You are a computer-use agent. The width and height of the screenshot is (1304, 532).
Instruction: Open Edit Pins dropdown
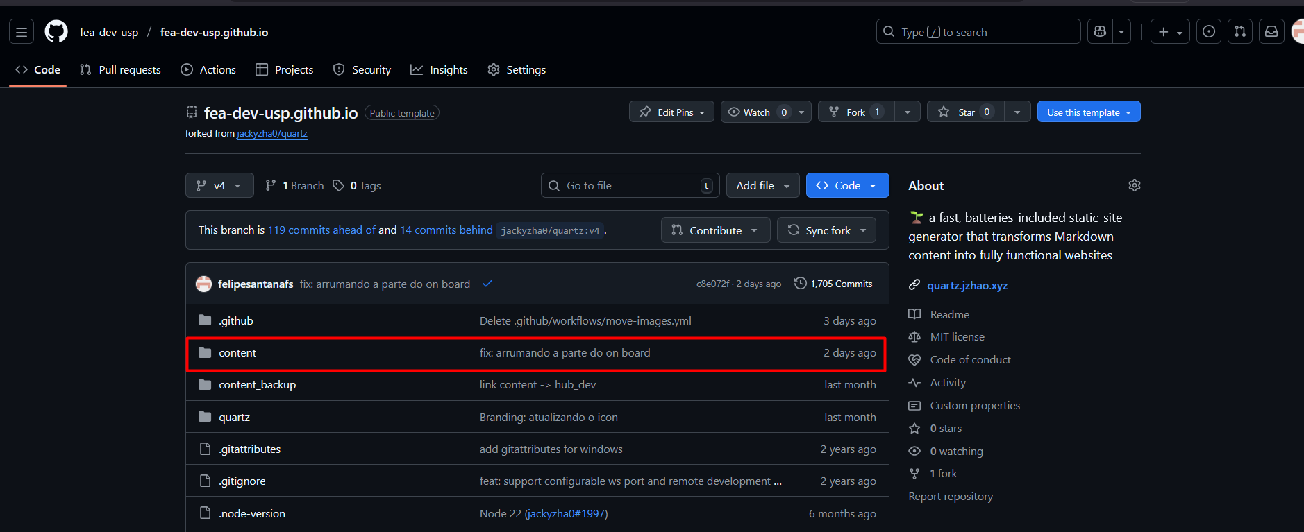[x=671, y=112]
